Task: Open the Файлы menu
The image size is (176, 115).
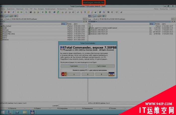Action: pos(3,9)
